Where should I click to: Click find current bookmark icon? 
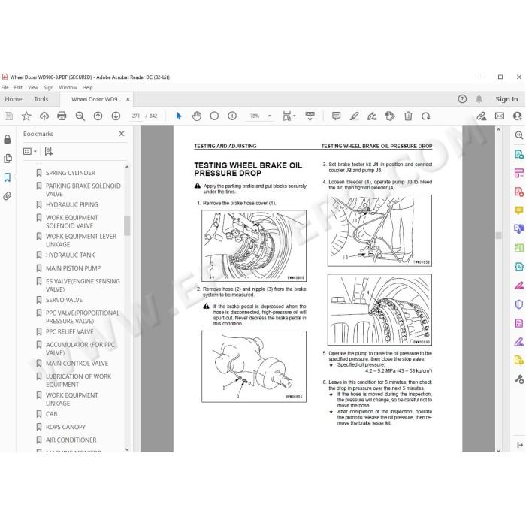tap(49, 151)
